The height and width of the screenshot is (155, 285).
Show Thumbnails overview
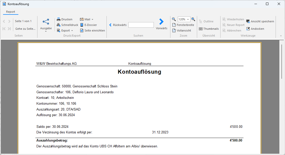209,29
